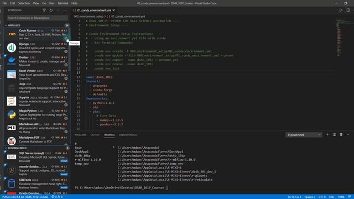Split the terminal pane
The width and height of the screenshot is (354, 199).
[x=334, y=134]
